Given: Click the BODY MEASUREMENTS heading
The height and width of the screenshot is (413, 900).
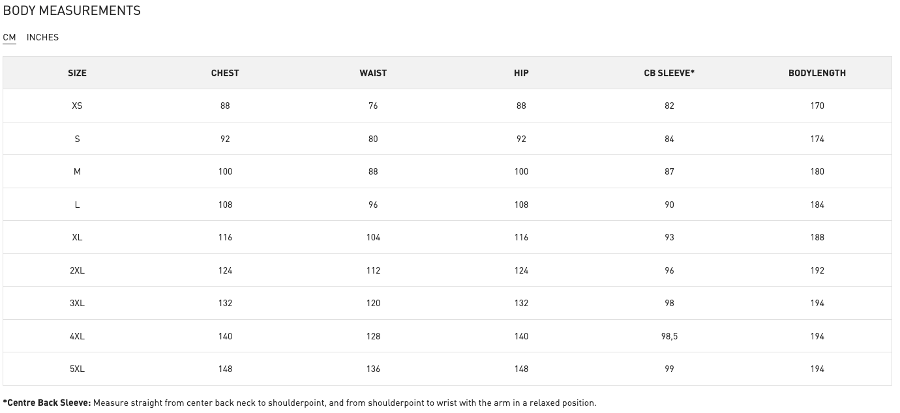Looking at the screenshot, I should point(72,10).
